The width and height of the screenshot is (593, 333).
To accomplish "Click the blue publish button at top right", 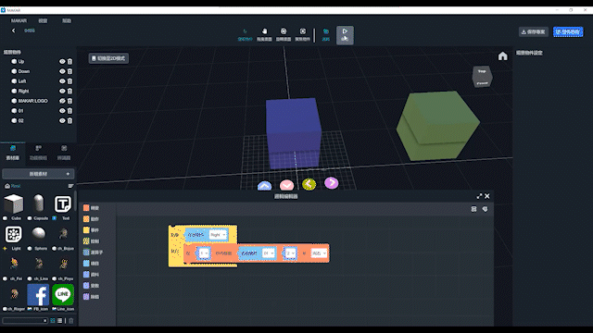I will (568, 32).
